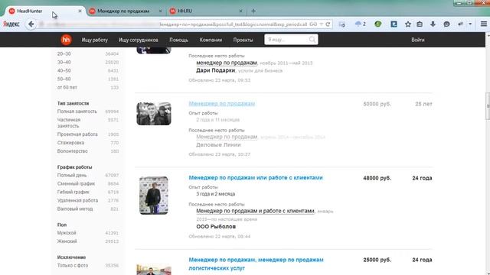Open bookmarks list clipboard icon
The width and height of the screenshot is (490, 275).
420,24
